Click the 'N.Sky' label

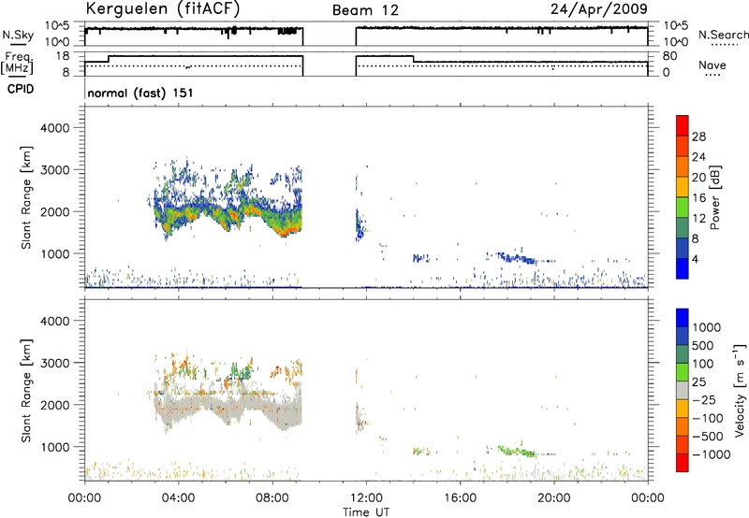[18, 35]
